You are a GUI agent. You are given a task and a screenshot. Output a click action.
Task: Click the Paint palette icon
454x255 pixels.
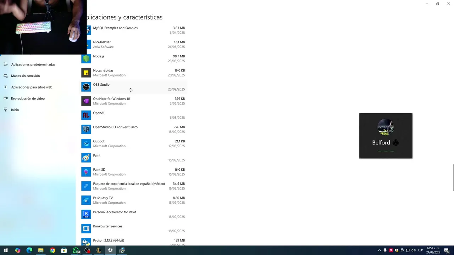86,158
